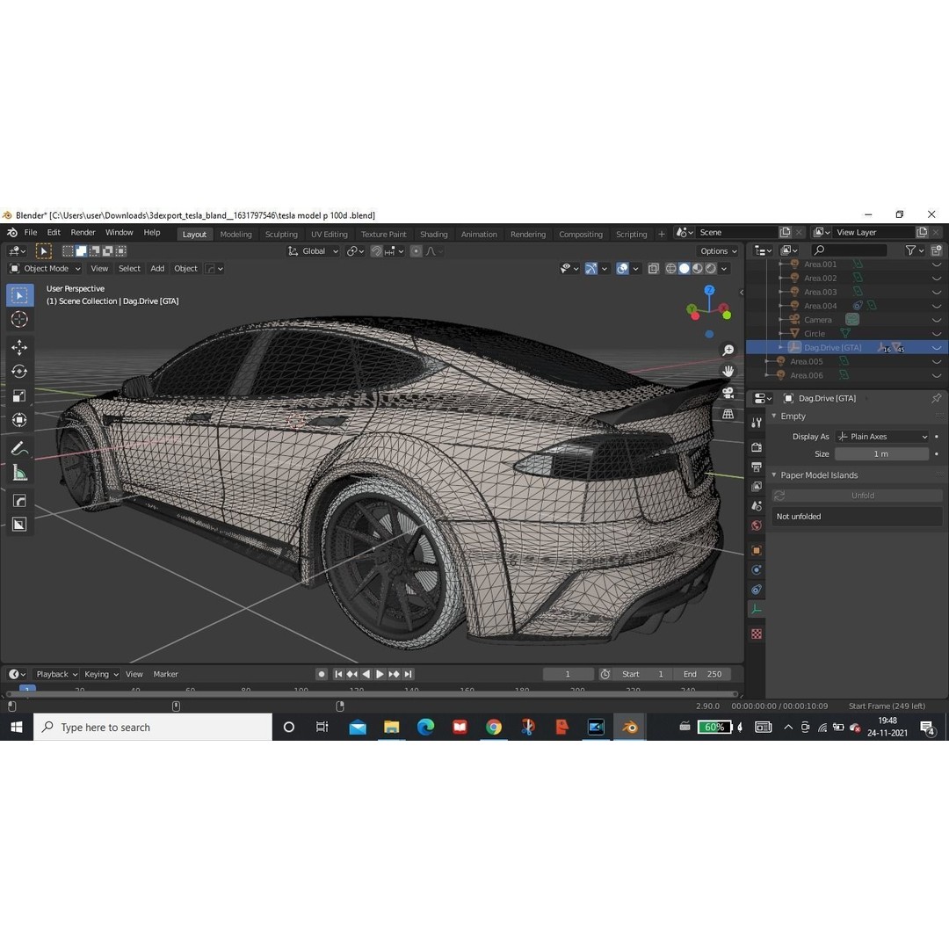Open the Physics properties tab

(757, 569)
